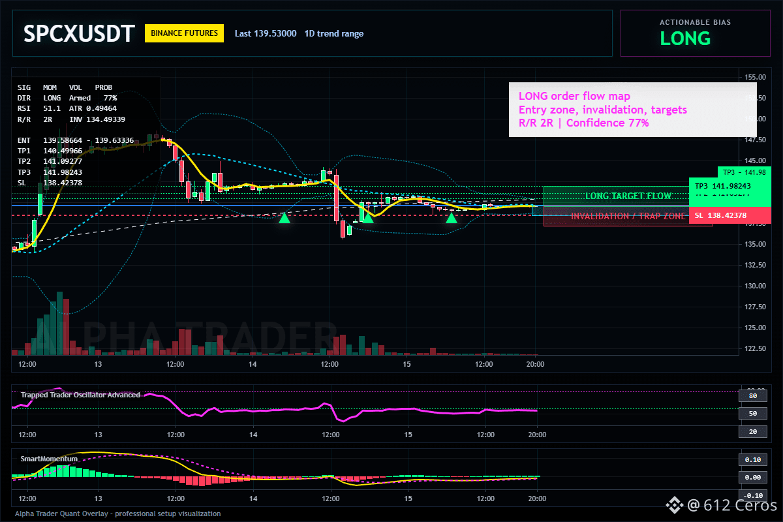This screenshot has height=522, width=783.
Task: Click the TP3 141.98243 row in stats table
Action: tap(50, 172)
